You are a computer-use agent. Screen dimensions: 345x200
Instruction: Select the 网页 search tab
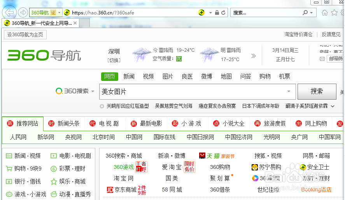(110, 76)
